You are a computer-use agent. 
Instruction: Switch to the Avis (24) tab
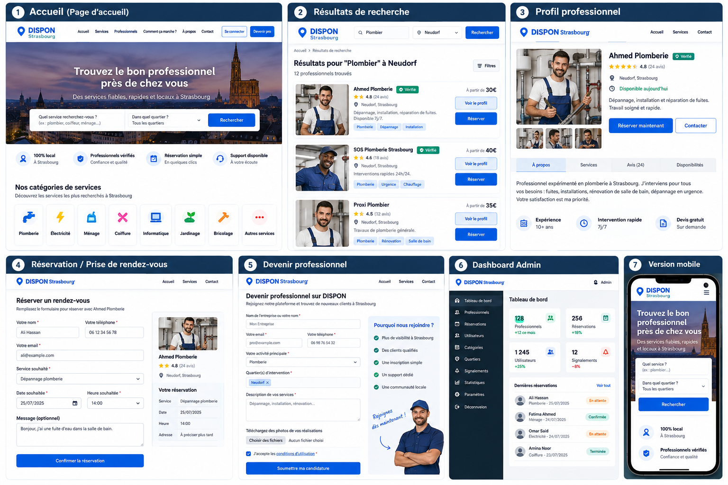tap(636, 165)
